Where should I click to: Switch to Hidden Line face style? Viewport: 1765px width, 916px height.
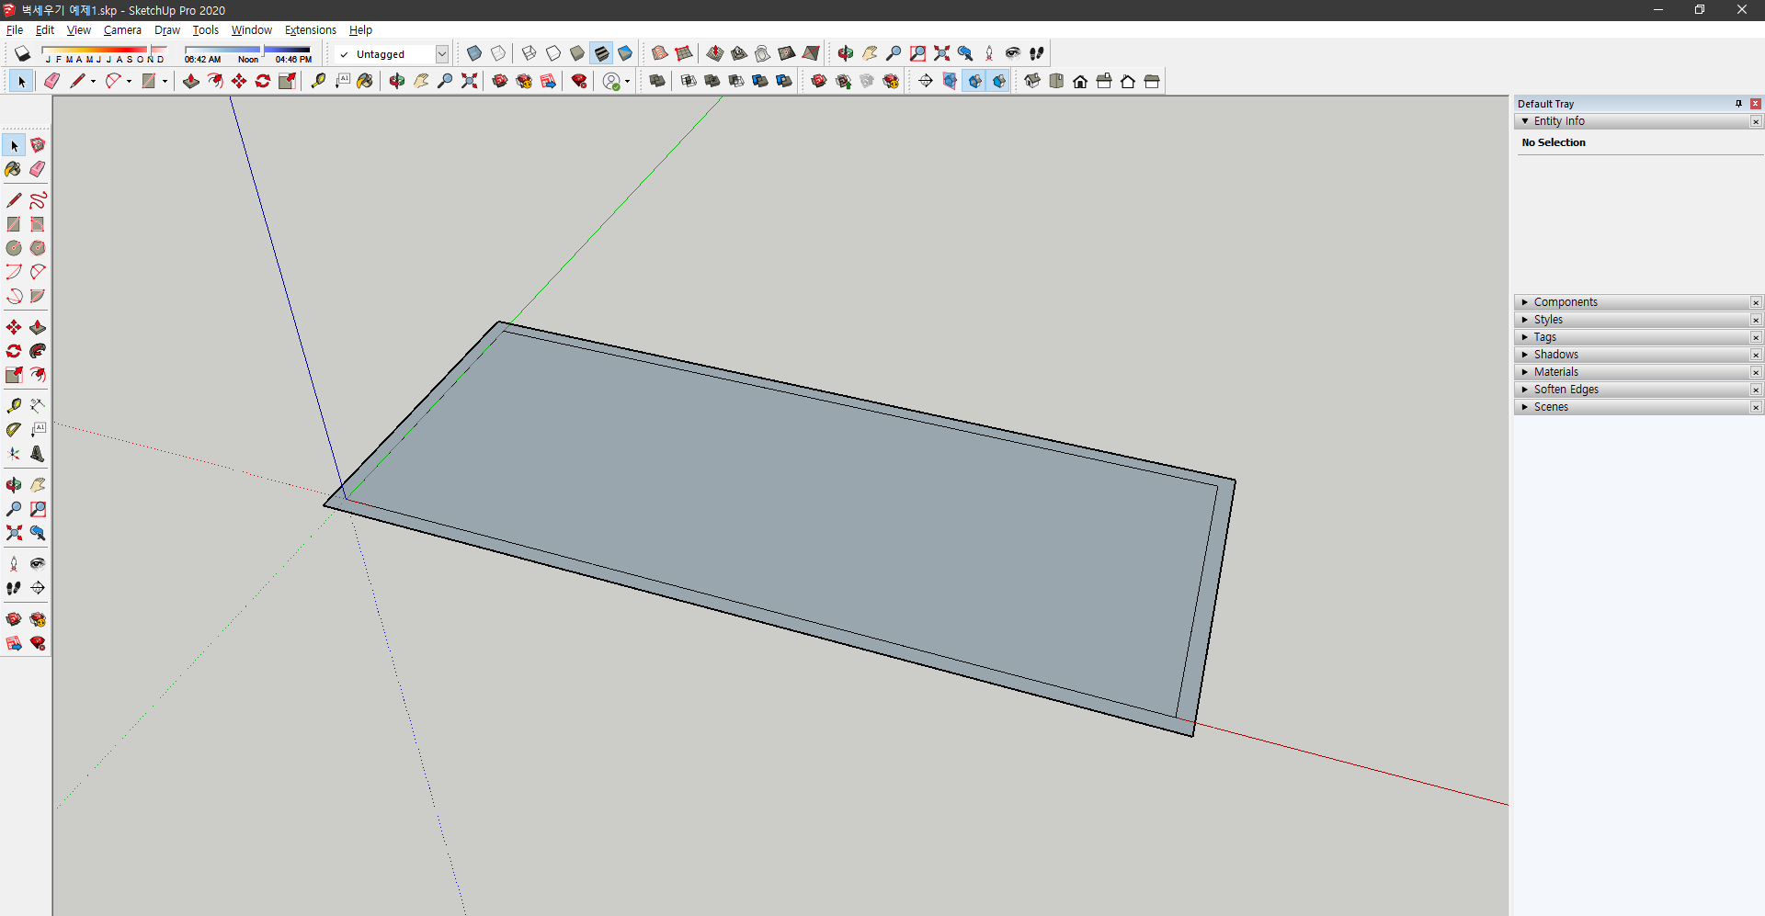pos(553,53)
